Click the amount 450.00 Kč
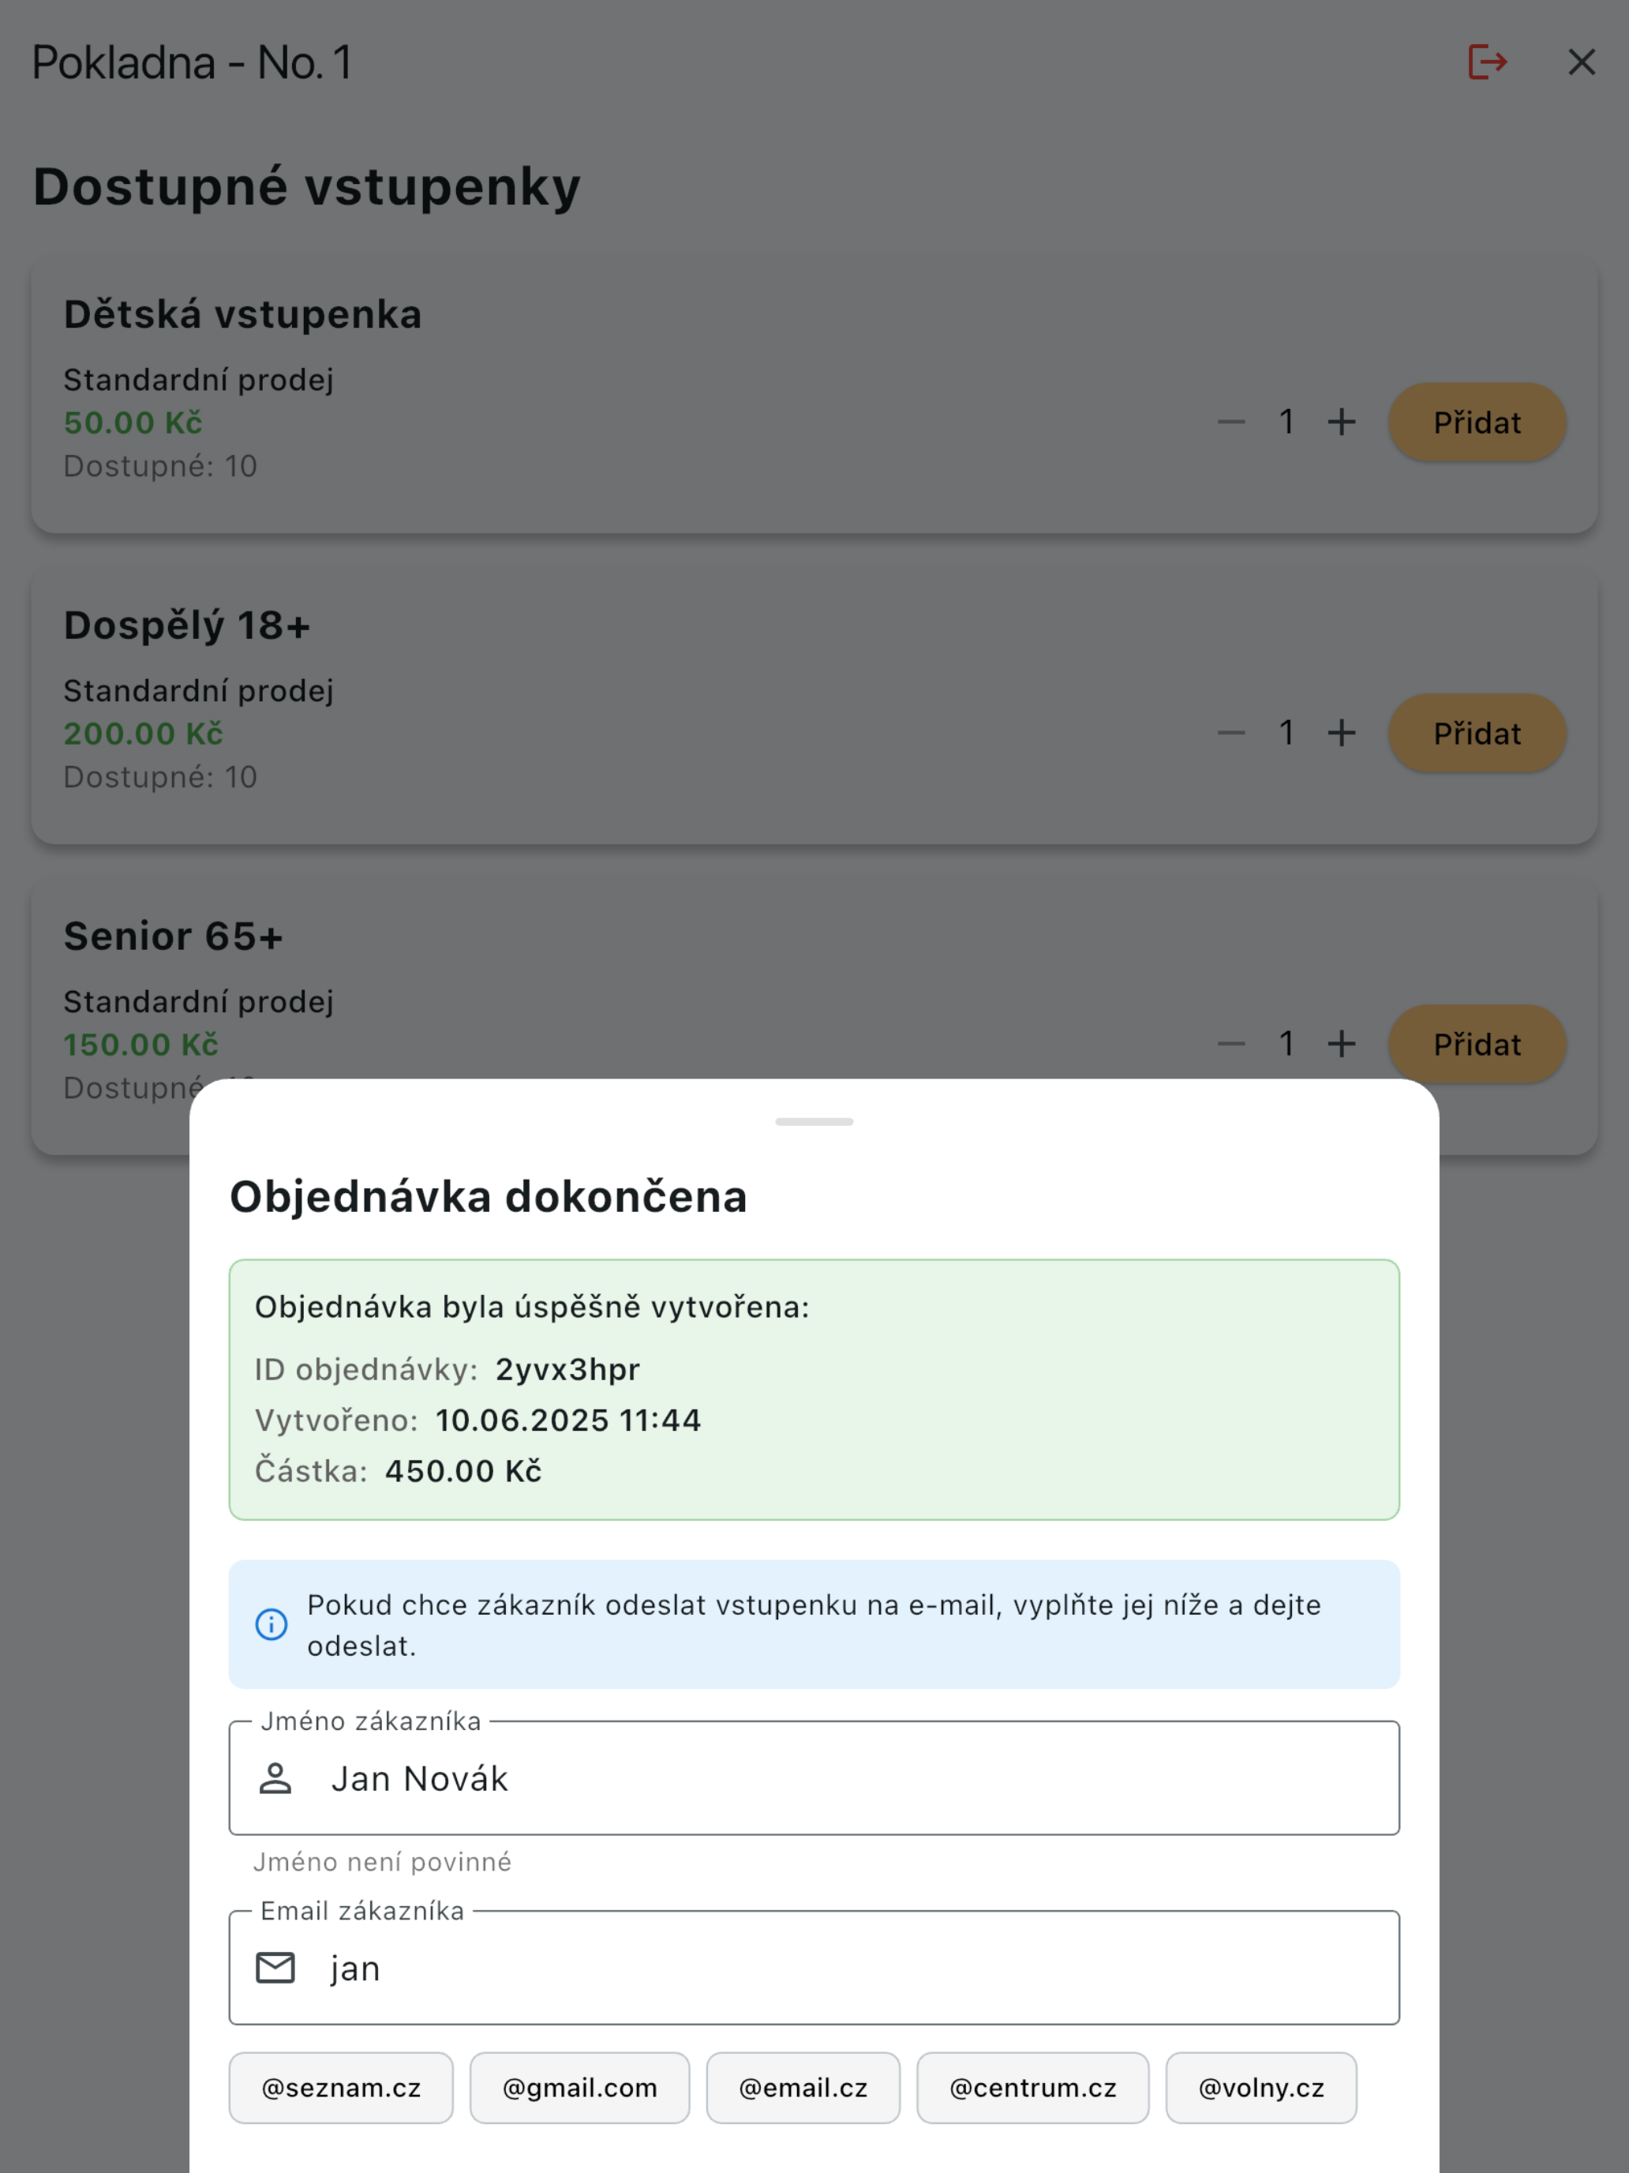Screen dimensions: 1629x2173 [463, 1470]
